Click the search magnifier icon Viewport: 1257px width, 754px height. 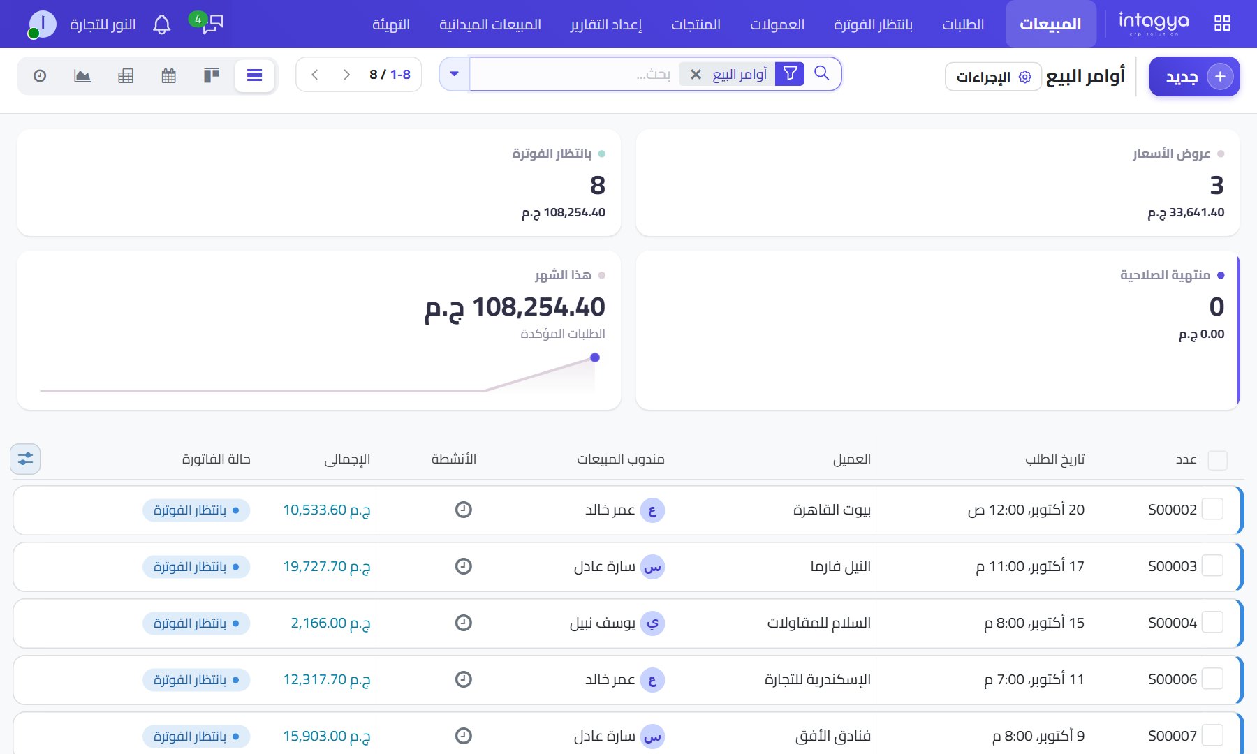click(822, 73)
